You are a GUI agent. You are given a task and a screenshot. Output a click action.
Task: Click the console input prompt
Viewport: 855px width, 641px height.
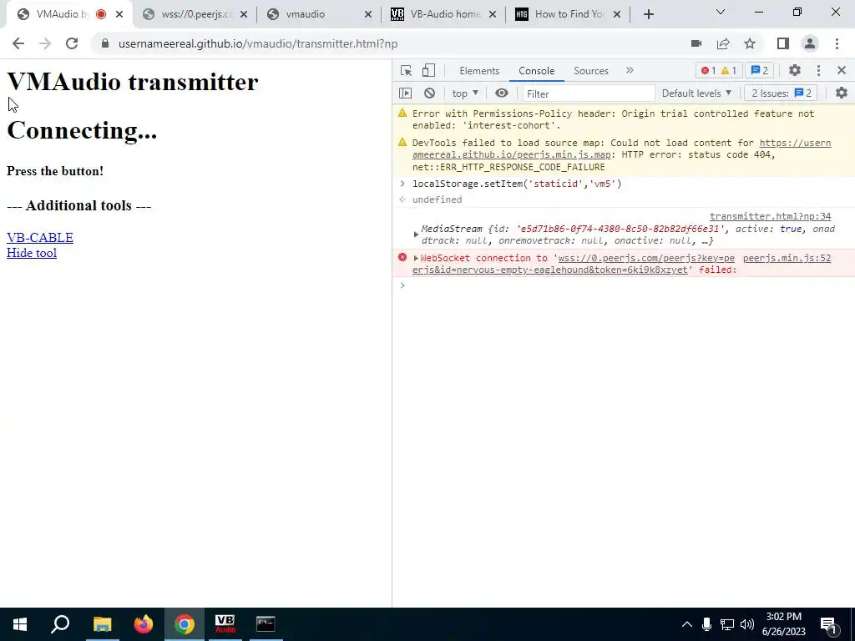click(623, 285)
